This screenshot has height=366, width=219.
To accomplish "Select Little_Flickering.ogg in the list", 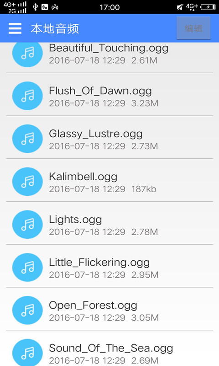I will 99,263.
